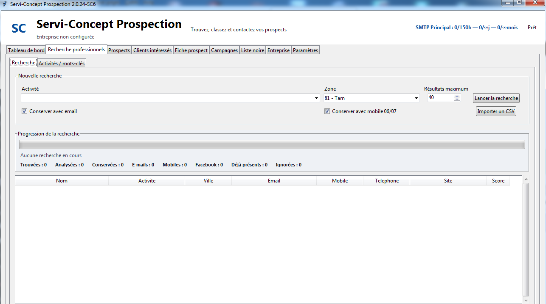Click Importer un CSV button

coord(496,111)
